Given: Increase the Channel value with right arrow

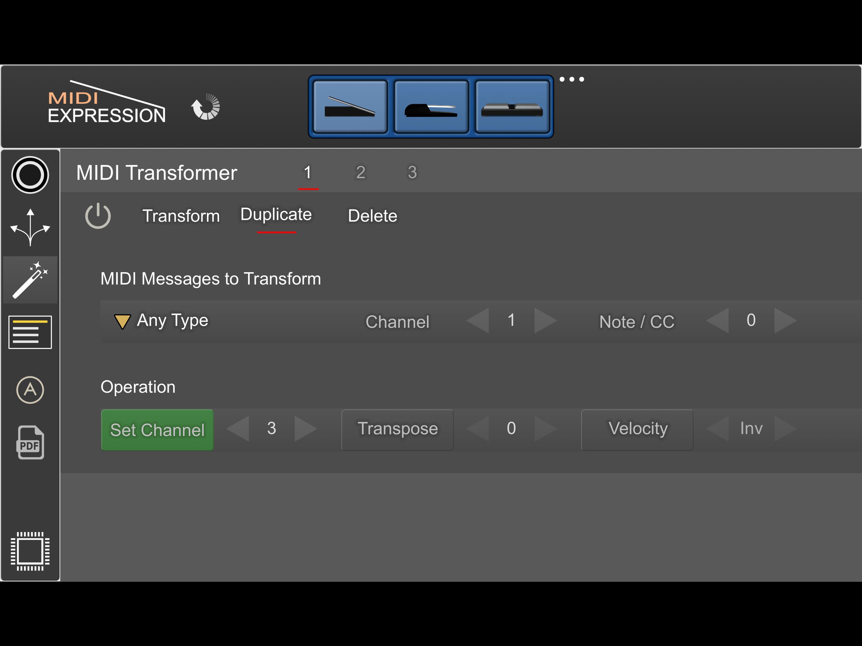Looking at the screenshot, I should click(545, 321).
